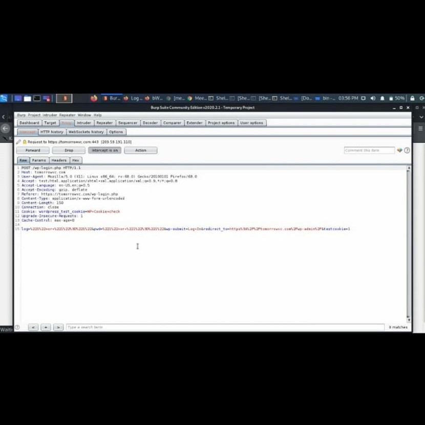
Task: Select the Raw request view tab
Action: click(24, 160)
